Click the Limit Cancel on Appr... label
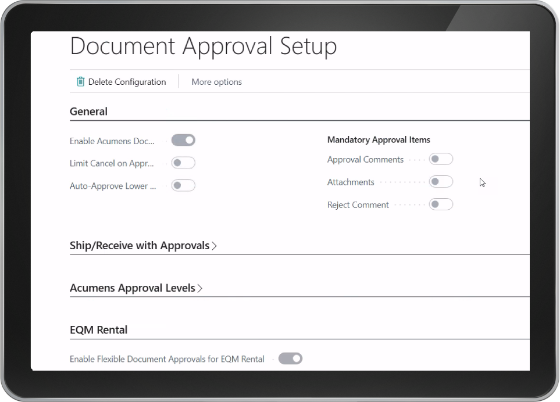 (x=112, y=163)
